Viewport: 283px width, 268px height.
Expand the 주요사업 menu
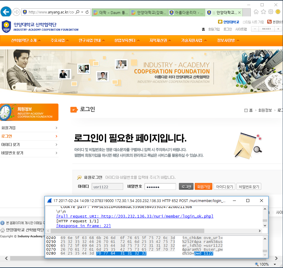click(x=60, y=41)
